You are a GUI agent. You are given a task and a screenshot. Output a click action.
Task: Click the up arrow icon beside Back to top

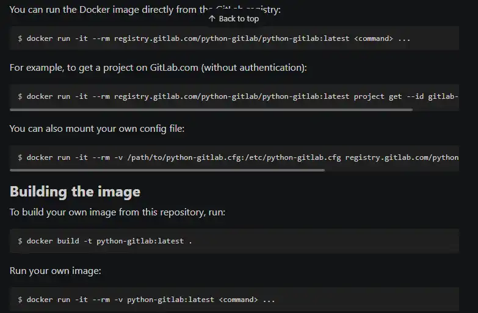coord(212,19)
